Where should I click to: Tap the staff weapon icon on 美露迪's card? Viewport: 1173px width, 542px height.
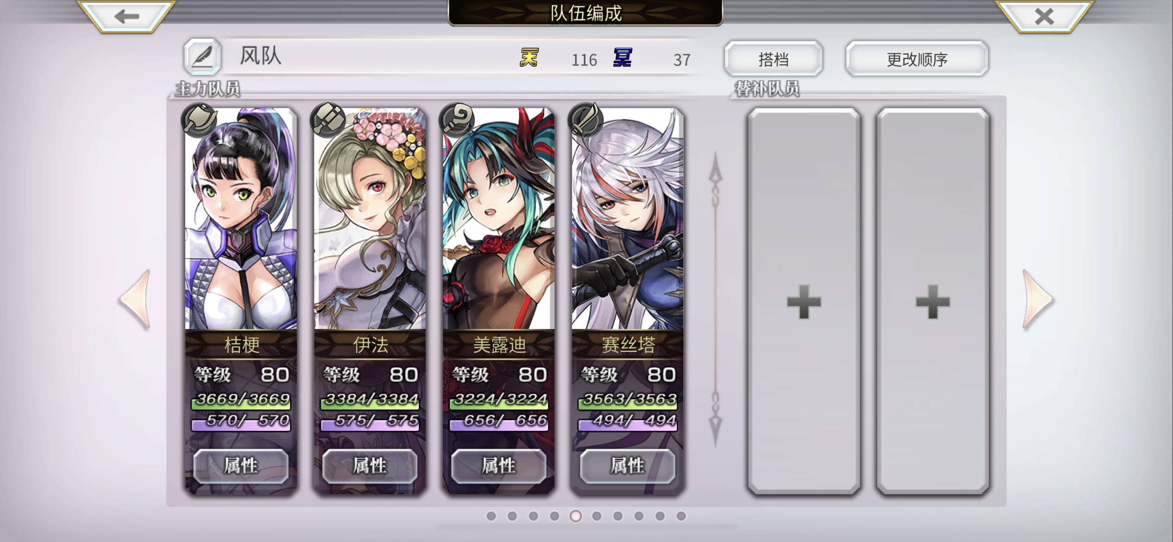click(457, 120)
